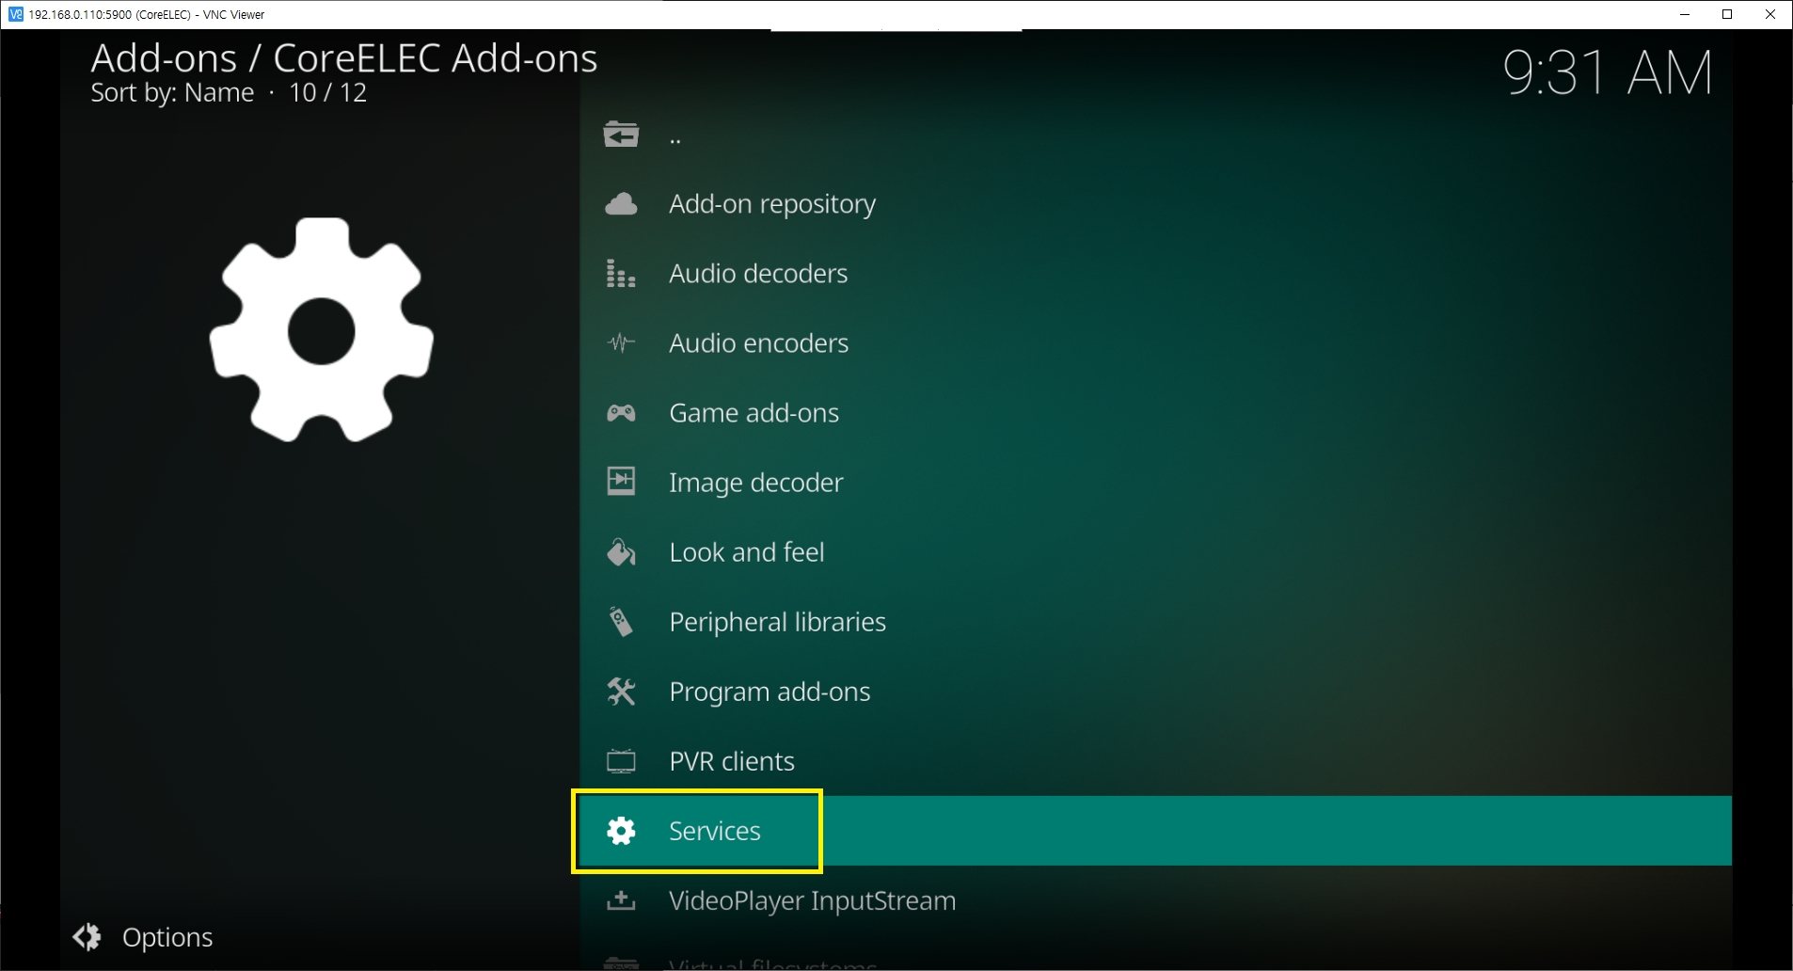
Task: Click the Program add-ons tools icon
Action: 621,692
